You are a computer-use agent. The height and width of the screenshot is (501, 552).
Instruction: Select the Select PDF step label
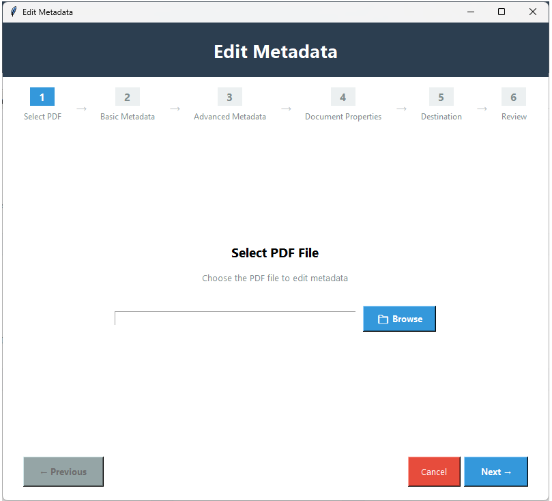pyautogui.click(x=42, y=117)
